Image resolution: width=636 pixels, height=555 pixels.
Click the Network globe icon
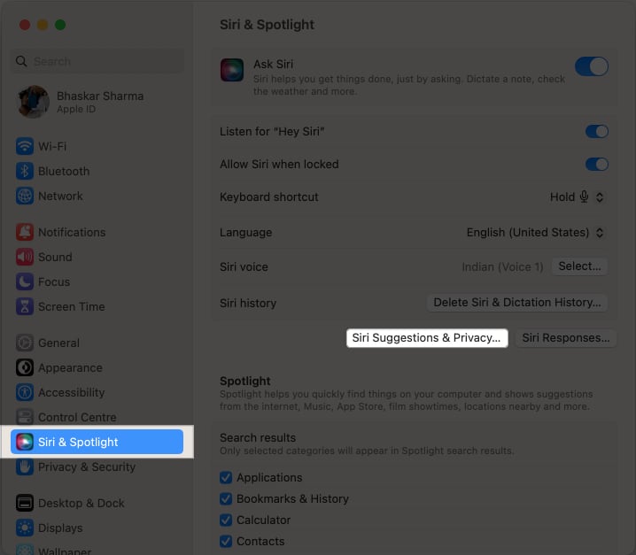click(x=25, y=196)
